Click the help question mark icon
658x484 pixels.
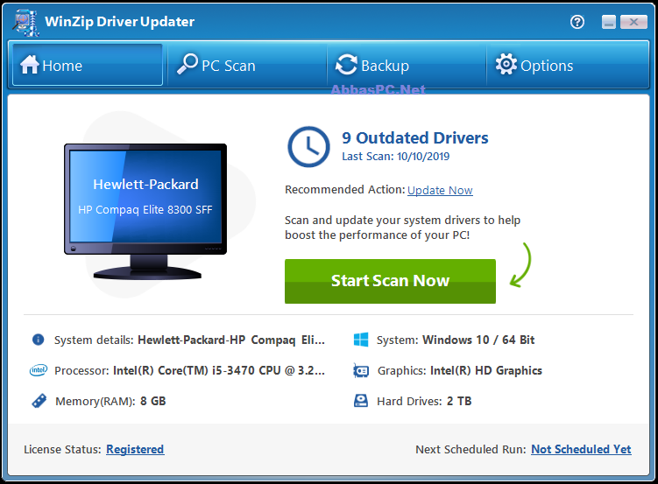pyautogui.click(x=577, y=22)
